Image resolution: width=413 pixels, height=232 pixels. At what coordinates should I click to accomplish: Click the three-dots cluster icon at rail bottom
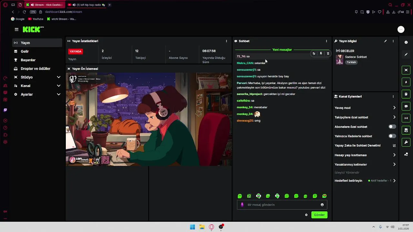click(406, 154)
